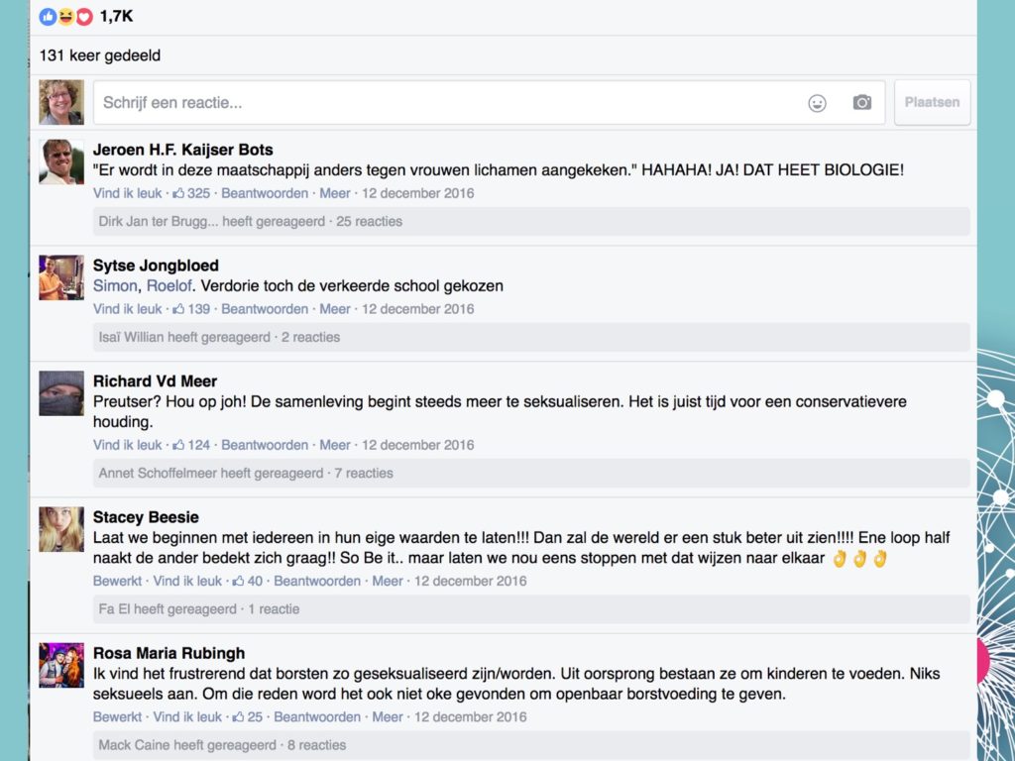This screenshot has height=761, width=1015.
Task: Expand the 25 reacties under Jeroen's comment
Action: coord(369,221)
